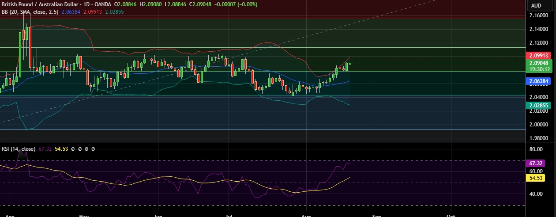Image resolution: width=556 pixels, height=217 pixels.
Task: Click yellow 54.53 value in RSI legend
Action: click(x=61, y=149)
